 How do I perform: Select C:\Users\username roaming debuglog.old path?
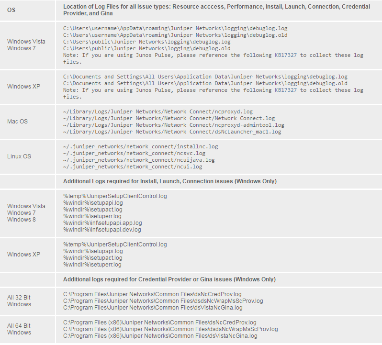[175, 35]
